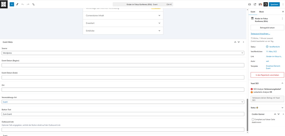Open the document overview list view
Viewport: 285px width, 136px height.
pos(33,4)
